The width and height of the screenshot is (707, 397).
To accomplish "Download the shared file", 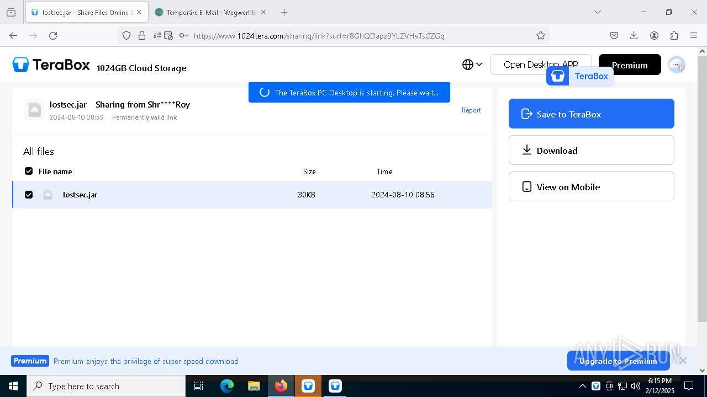I will pos(592,150).
